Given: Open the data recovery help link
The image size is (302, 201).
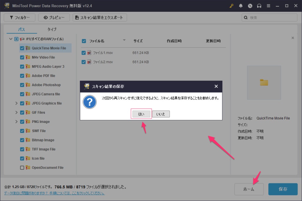Looking at the screenshot, I should 55,193.
